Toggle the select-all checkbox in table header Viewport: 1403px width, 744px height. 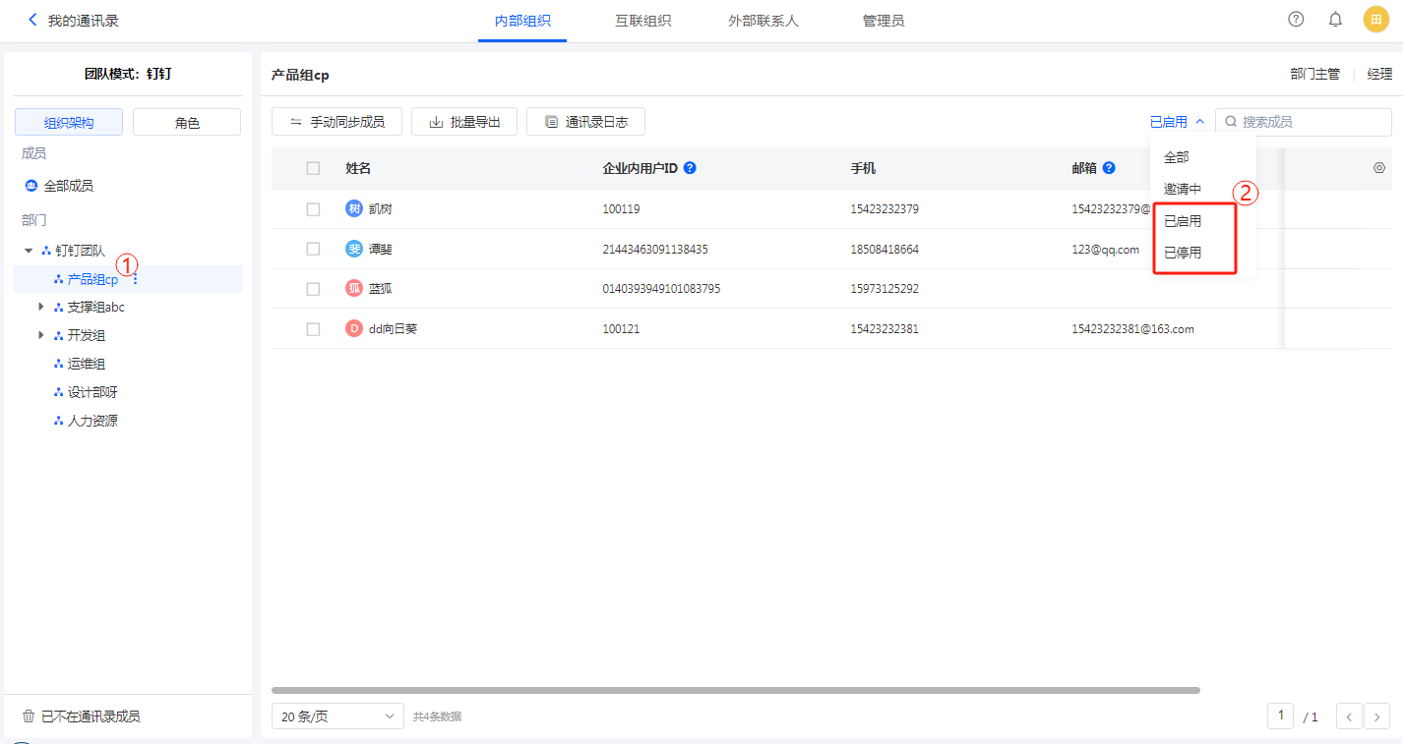click(x=313, y=168)
